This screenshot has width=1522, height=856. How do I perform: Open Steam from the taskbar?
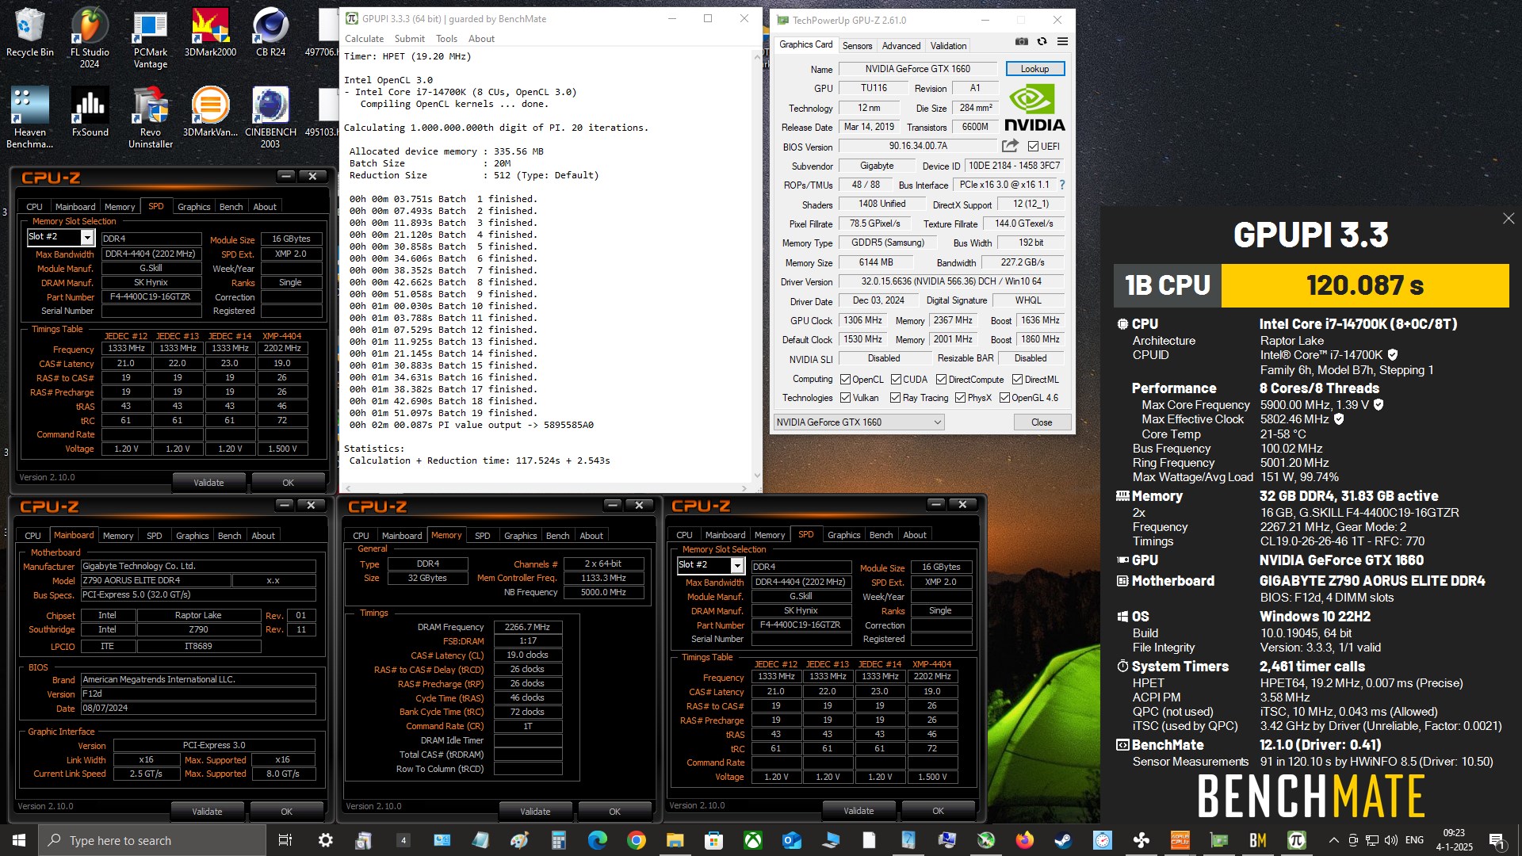tap(1063, 840)
